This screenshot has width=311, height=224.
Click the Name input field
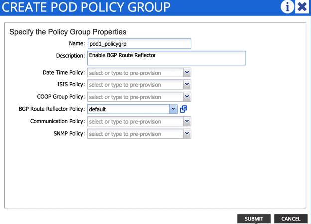140,44
